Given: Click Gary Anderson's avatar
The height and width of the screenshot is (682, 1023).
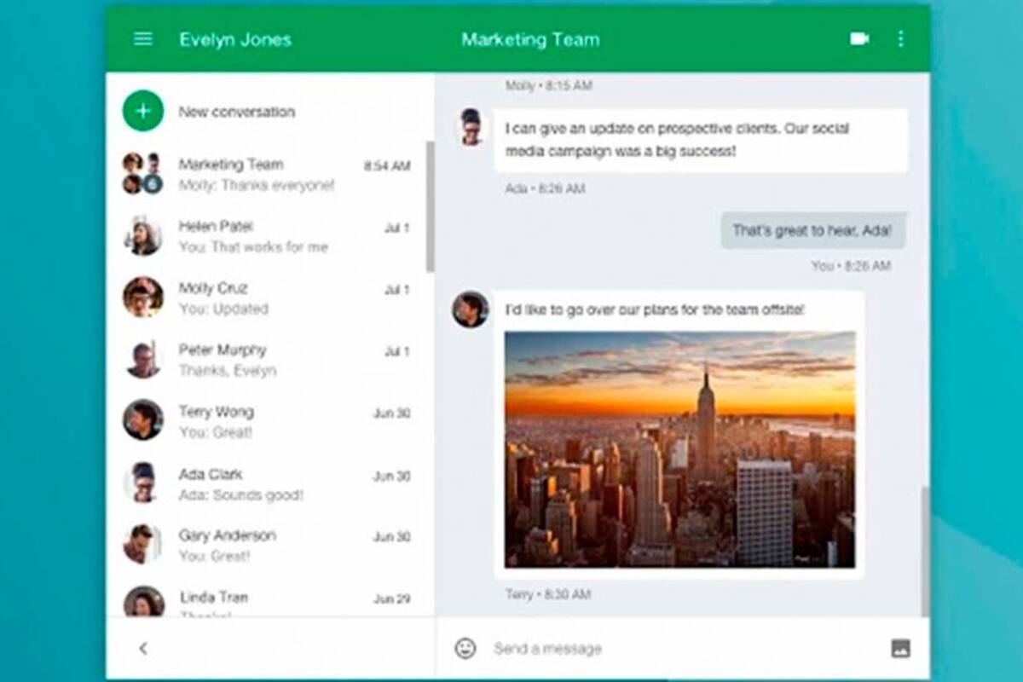Looking at the screenshot, I should [x=142, y=544].
